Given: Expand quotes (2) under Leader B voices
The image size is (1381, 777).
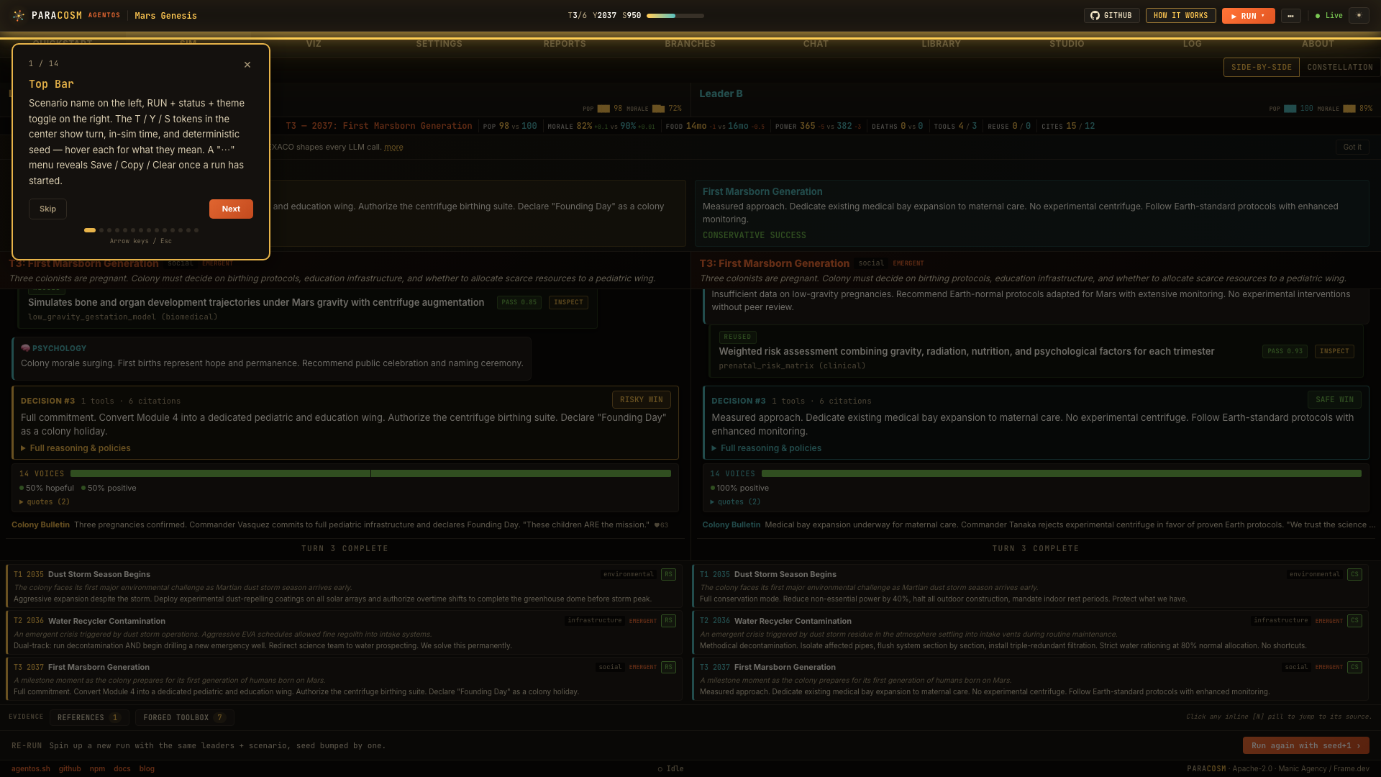Looking at the screenshot, I should click(x=735, y=502).
